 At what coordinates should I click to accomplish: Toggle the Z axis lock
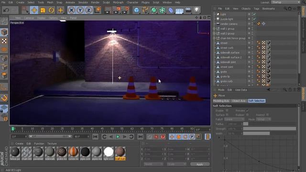[x=88, y=10]
